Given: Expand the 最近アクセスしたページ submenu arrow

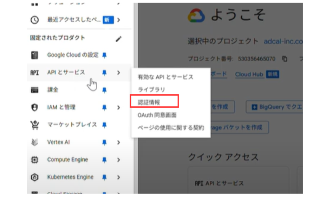Looking at the screenshot, I should (x=119, y=20).
